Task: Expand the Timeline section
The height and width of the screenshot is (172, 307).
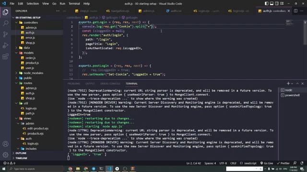Action: pyautogui.click(x=37, y=158)
